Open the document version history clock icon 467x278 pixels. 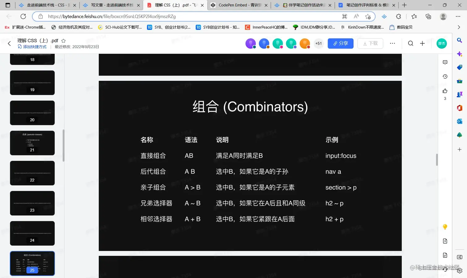click(x=445, y=76)
